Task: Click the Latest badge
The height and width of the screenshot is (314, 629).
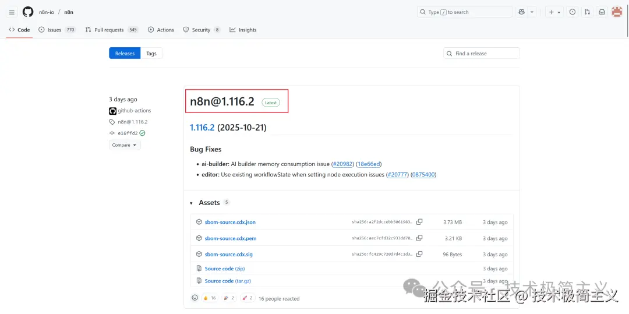Action: pyautogui.click(x=271, y=103)
